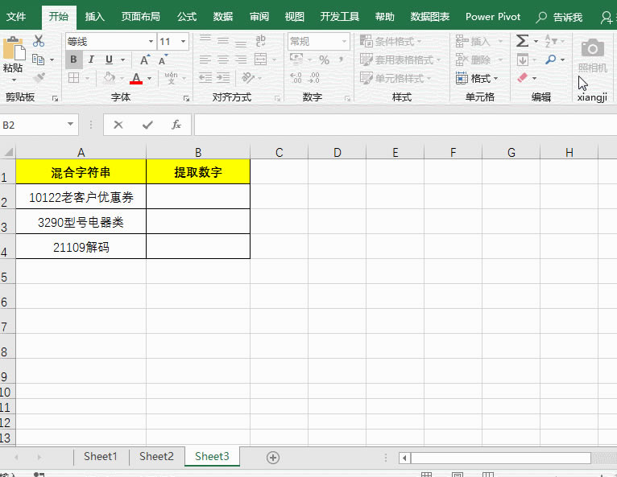Toggle Italic formatting
The width and height of the screenshot is (617, 477).
point(91,60)
